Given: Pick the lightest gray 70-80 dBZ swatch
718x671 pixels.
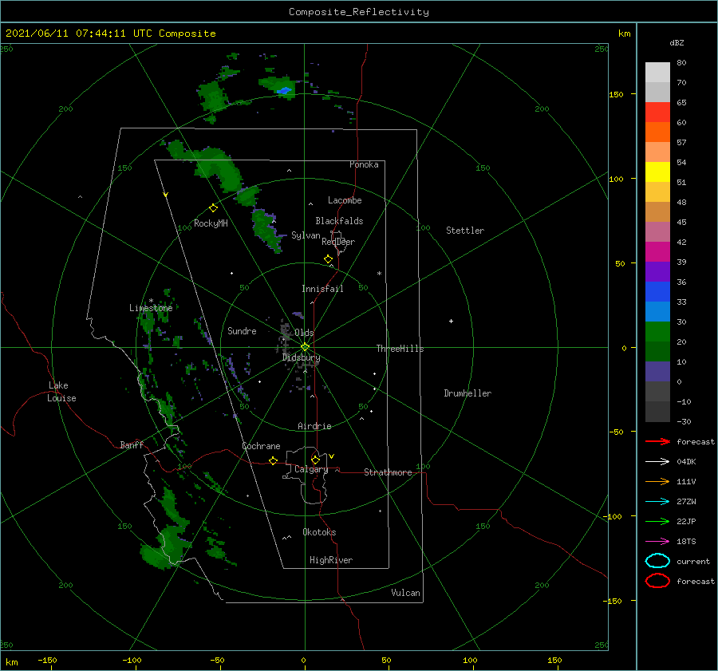Looking at the screenshot, I should (657, 73).
